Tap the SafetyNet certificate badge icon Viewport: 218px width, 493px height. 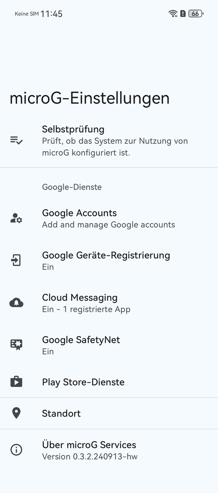tap(16, 345)
